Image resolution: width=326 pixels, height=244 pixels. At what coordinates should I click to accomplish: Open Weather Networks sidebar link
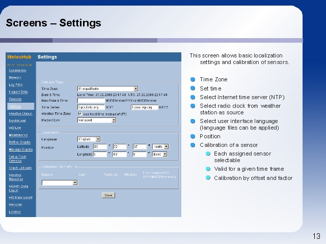[16, 177]
